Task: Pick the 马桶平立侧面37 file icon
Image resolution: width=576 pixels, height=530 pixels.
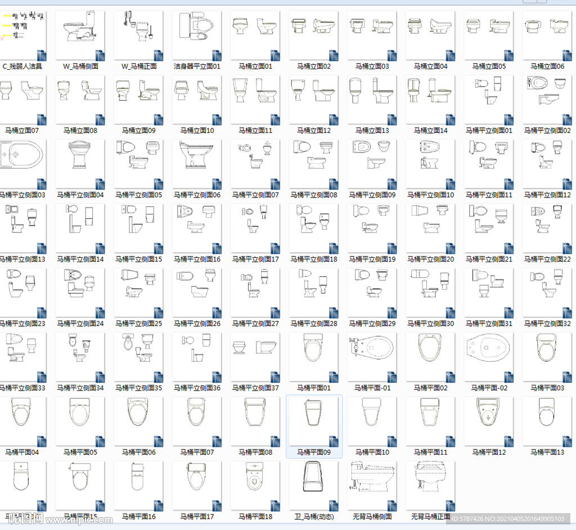Action: point(256,357)
